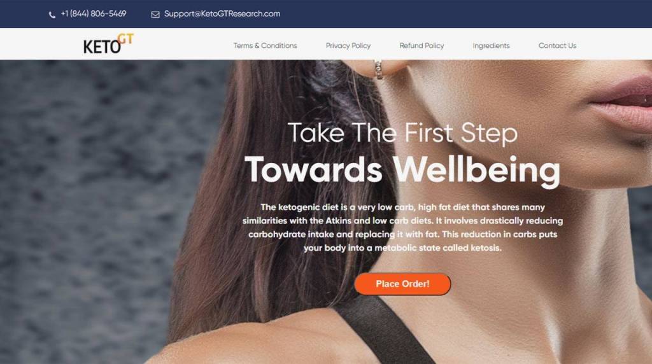The image size is (652, 364).
Task: Click the phone handset icon
Action: tap(52, 15)
